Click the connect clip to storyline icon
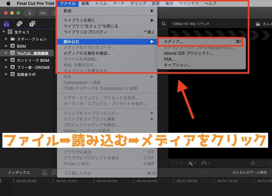272x196 pixels. pyautogui.click(x=45, y=172)
